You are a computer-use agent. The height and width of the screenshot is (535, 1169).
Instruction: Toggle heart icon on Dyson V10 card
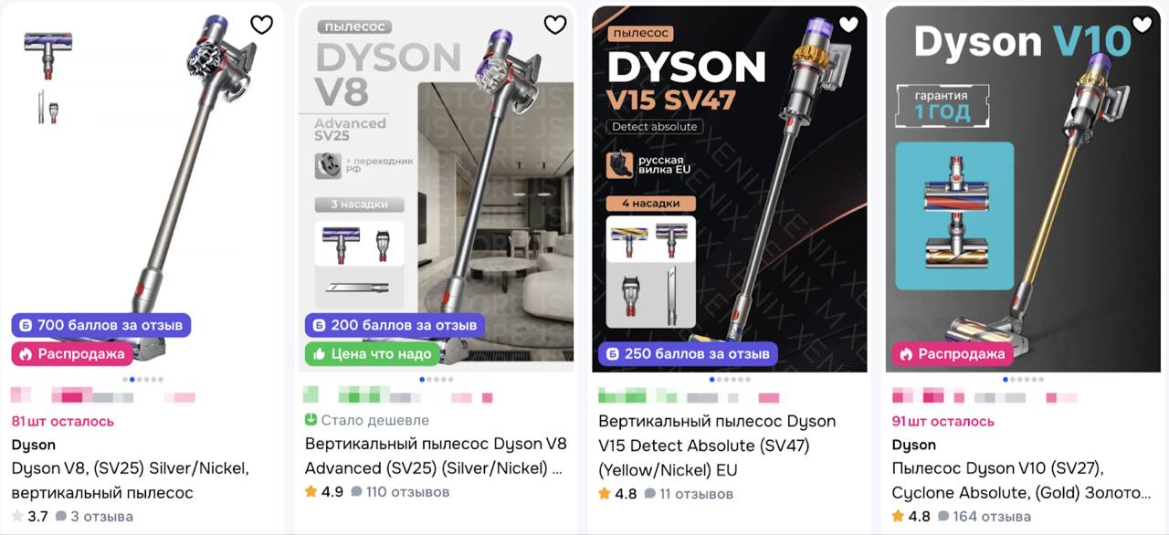(1142, 25)
